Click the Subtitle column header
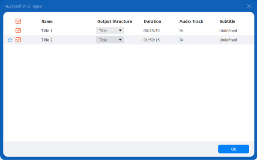257x160 pixels. (x=227, y=21)
